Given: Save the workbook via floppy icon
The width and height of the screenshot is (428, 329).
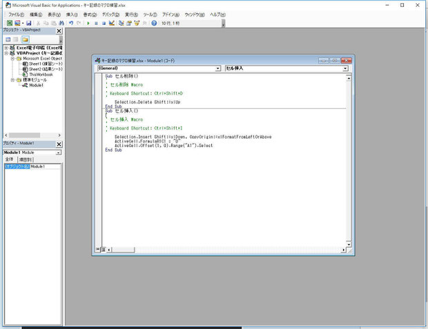Looking at the screenshot, I should [29, 23].
